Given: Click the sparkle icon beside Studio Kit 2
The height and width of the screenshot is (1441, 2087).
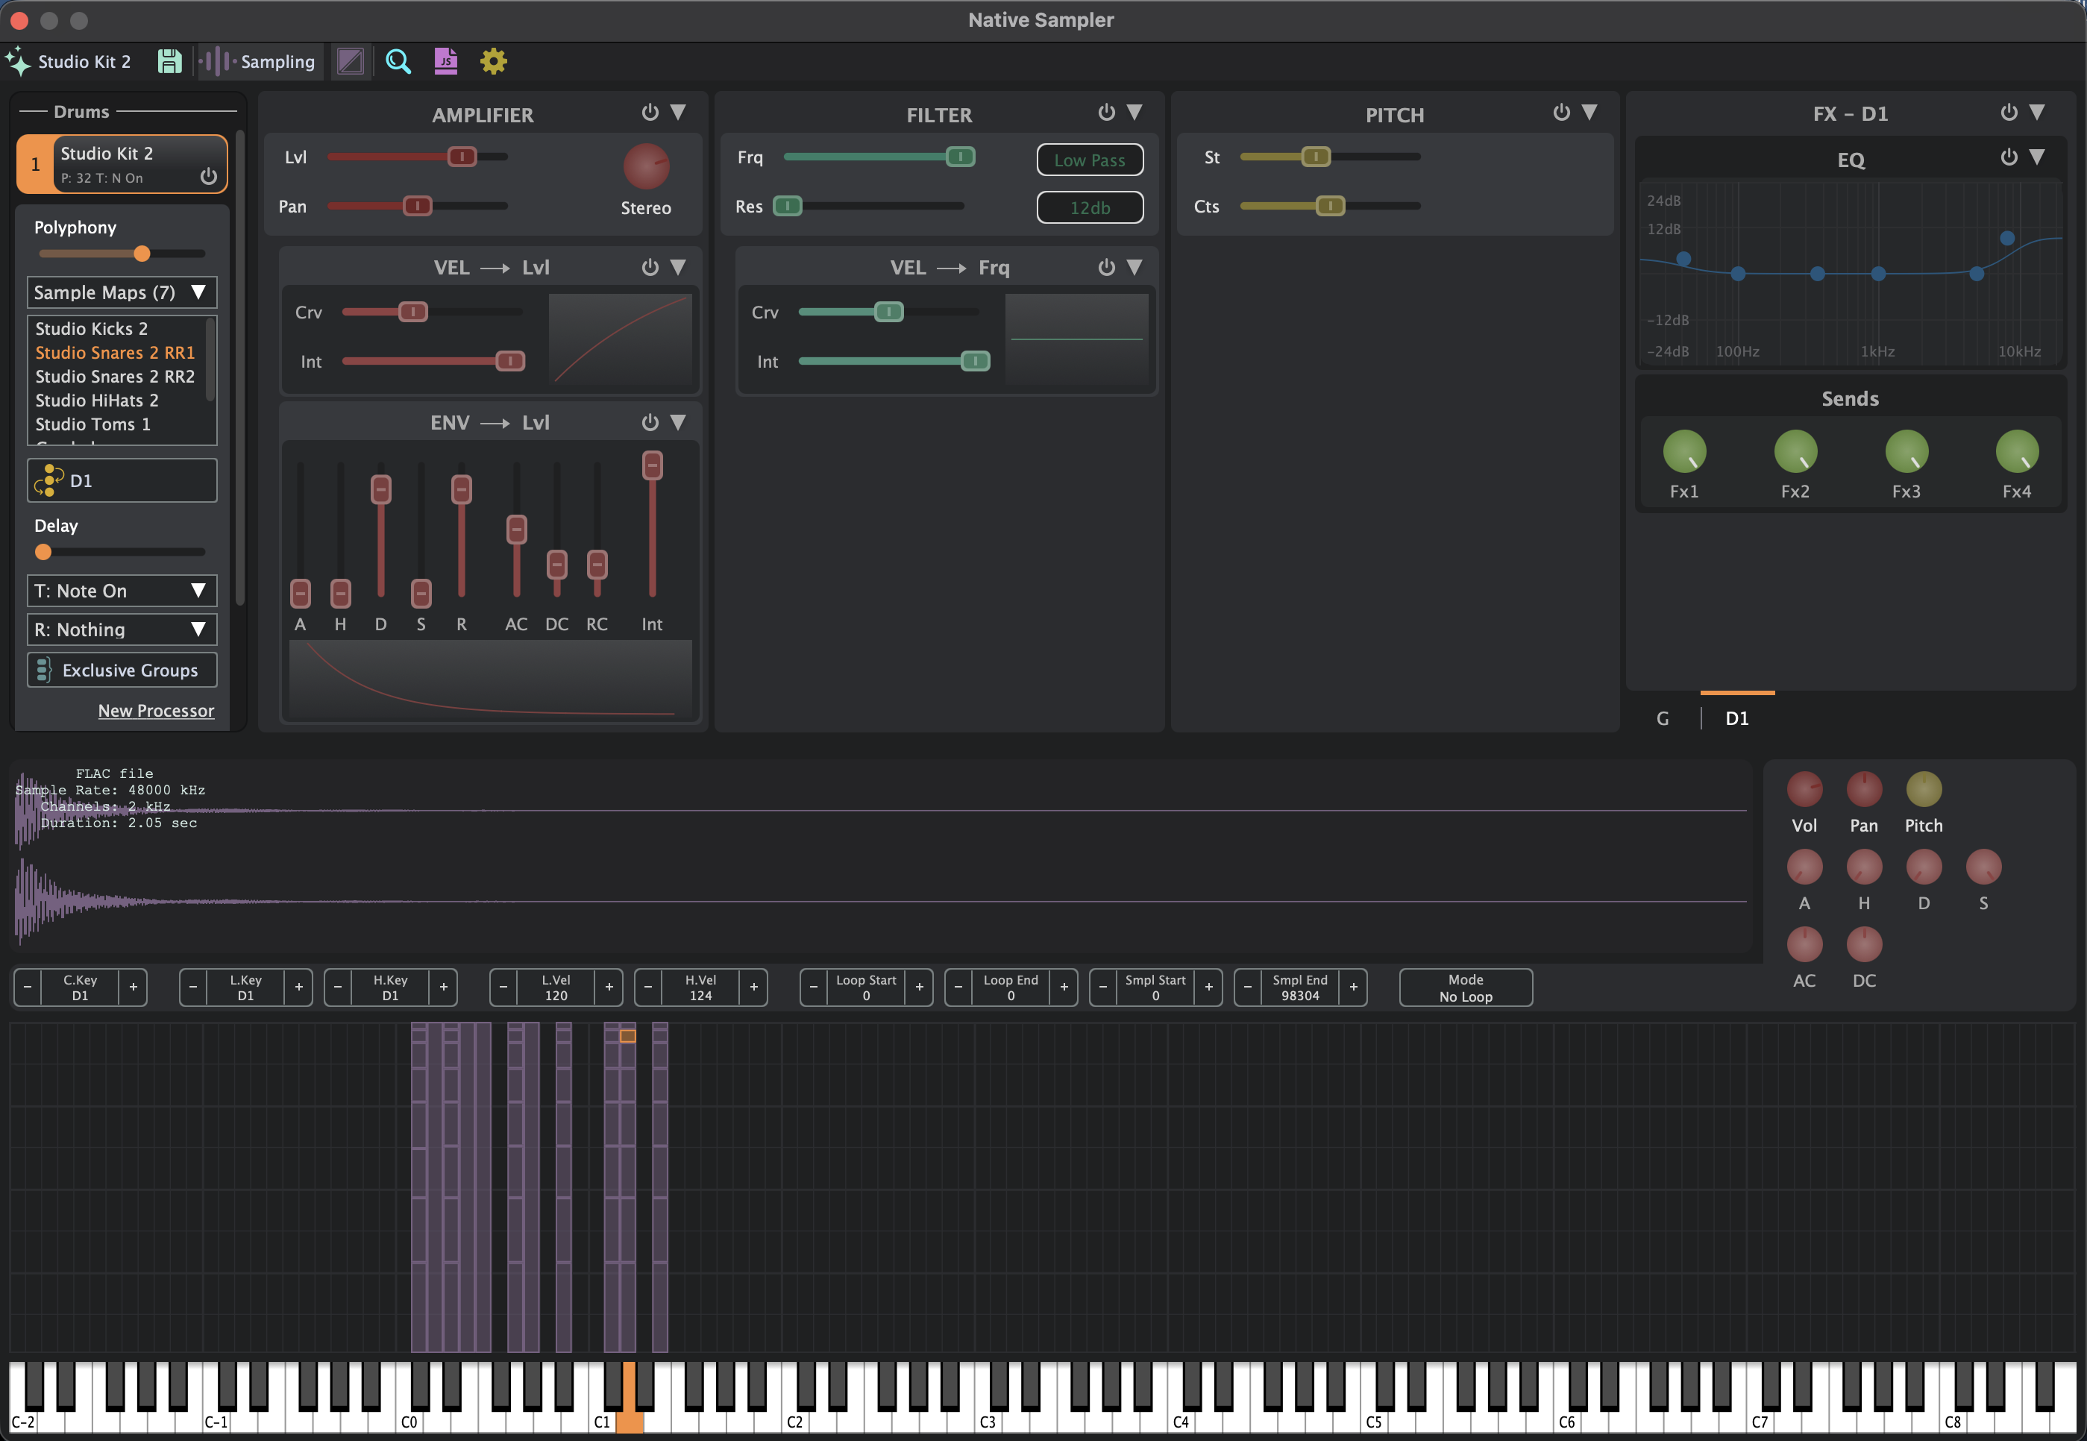Looking at the screenshot, I should click(x=18, y=61).
